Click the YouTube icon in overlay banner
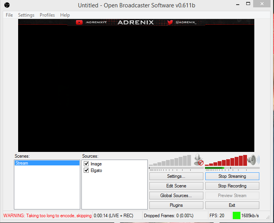The image size is (274, 223). 79,22
